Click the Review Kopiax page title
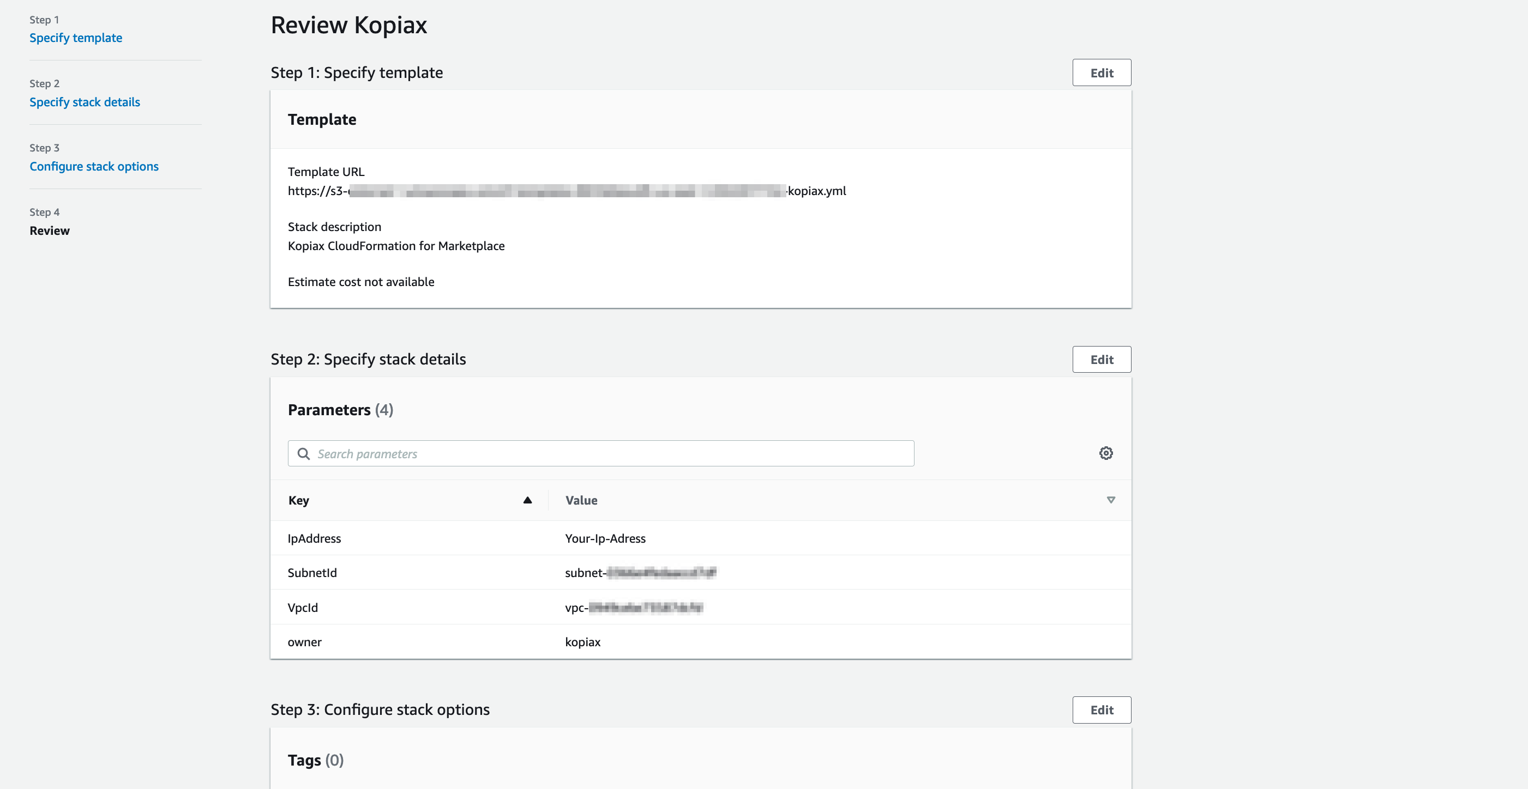The width and height of the screenshot is (1528, 789). tap(349, 25)
